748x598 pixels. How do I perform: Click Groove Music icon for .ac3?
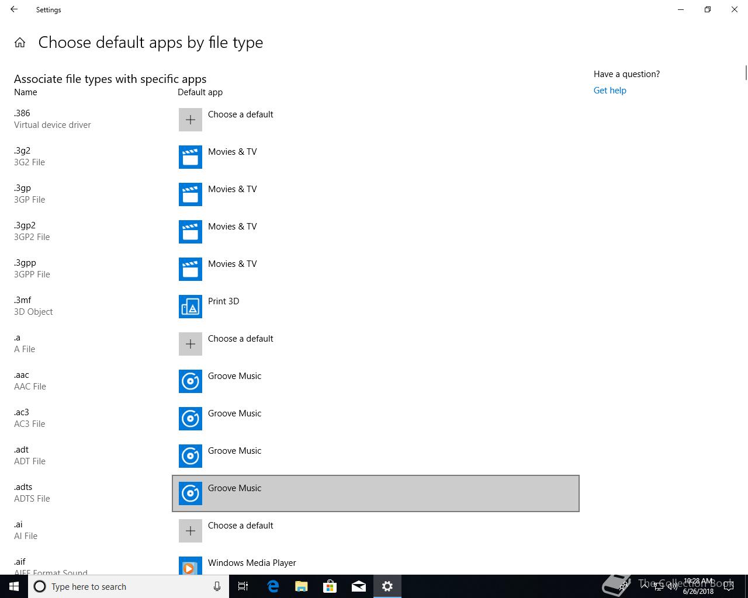coord(191,419)
